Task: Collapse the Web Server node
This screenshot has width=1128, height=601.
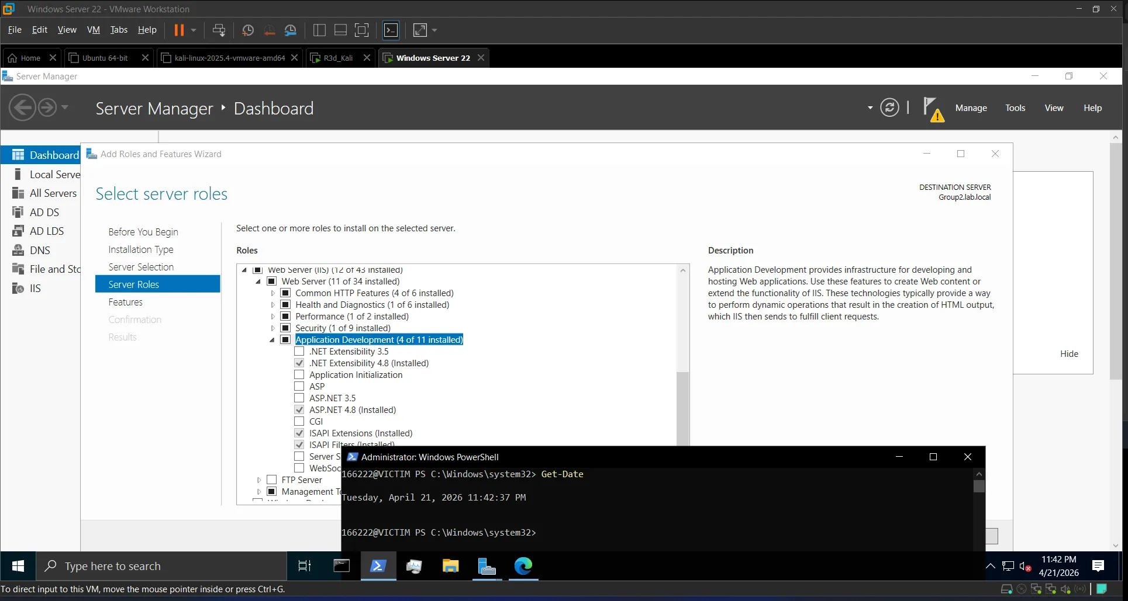Action: point(258,282)
